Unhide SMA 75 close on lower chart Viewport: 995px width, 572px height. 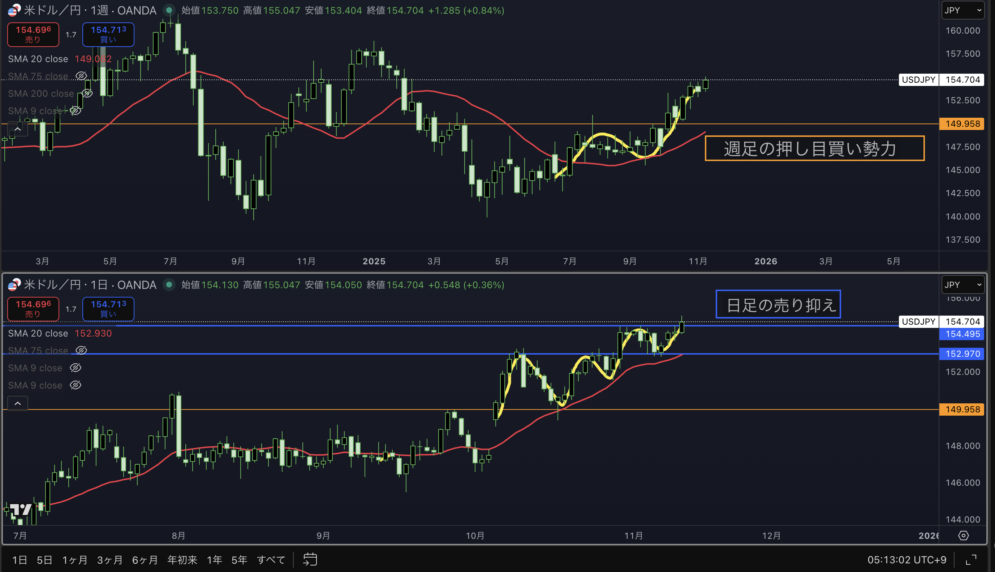coord(81,350)
